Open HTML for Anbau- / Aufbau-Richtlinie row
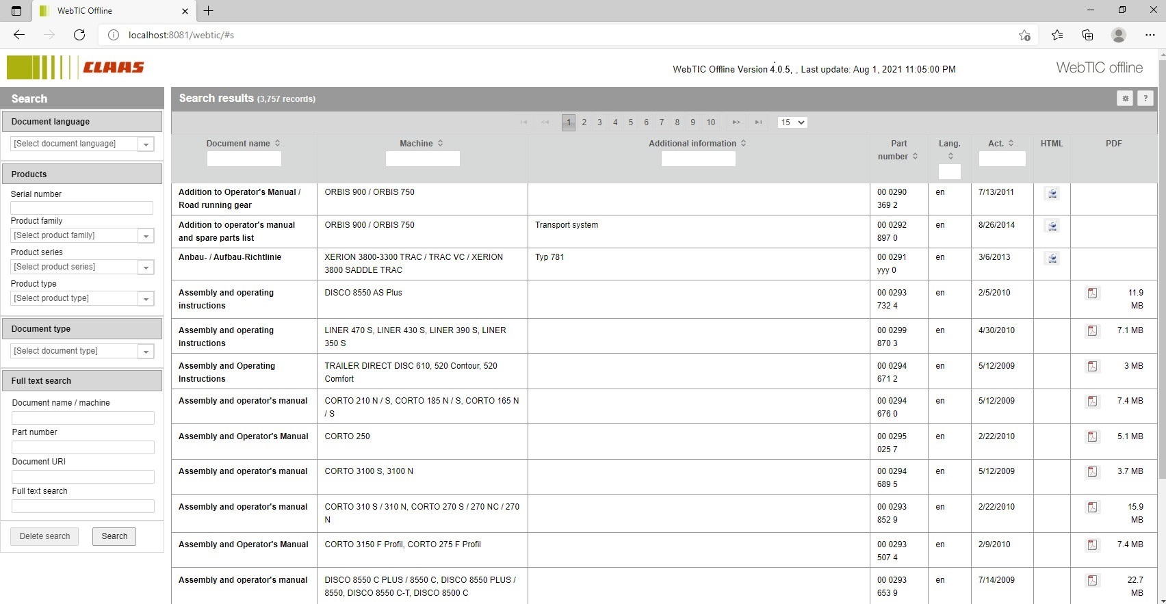The height and width of the screenshot is (604, 1166). pos(1052,259)
